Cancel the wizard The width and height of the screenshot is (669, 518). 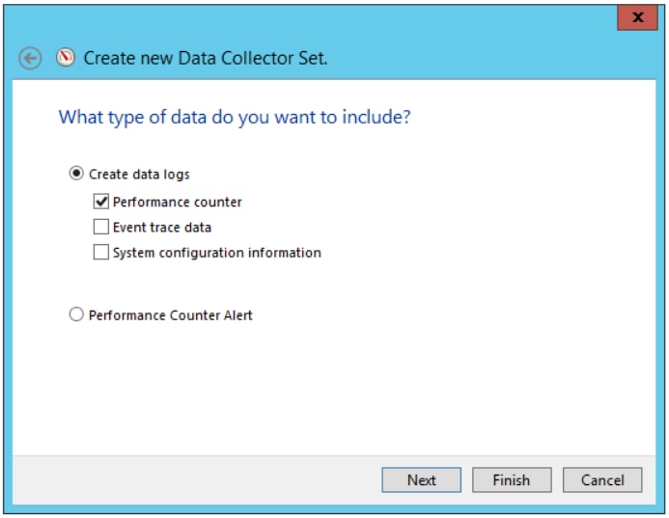(602, 480)
